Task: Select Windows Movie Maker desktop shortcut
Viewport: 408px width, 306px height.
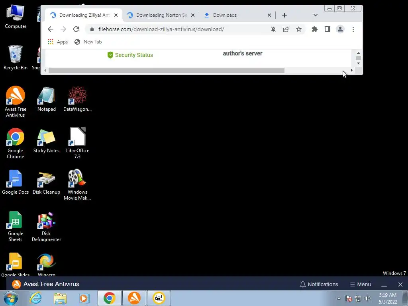Action: click(x=77, y=184)
